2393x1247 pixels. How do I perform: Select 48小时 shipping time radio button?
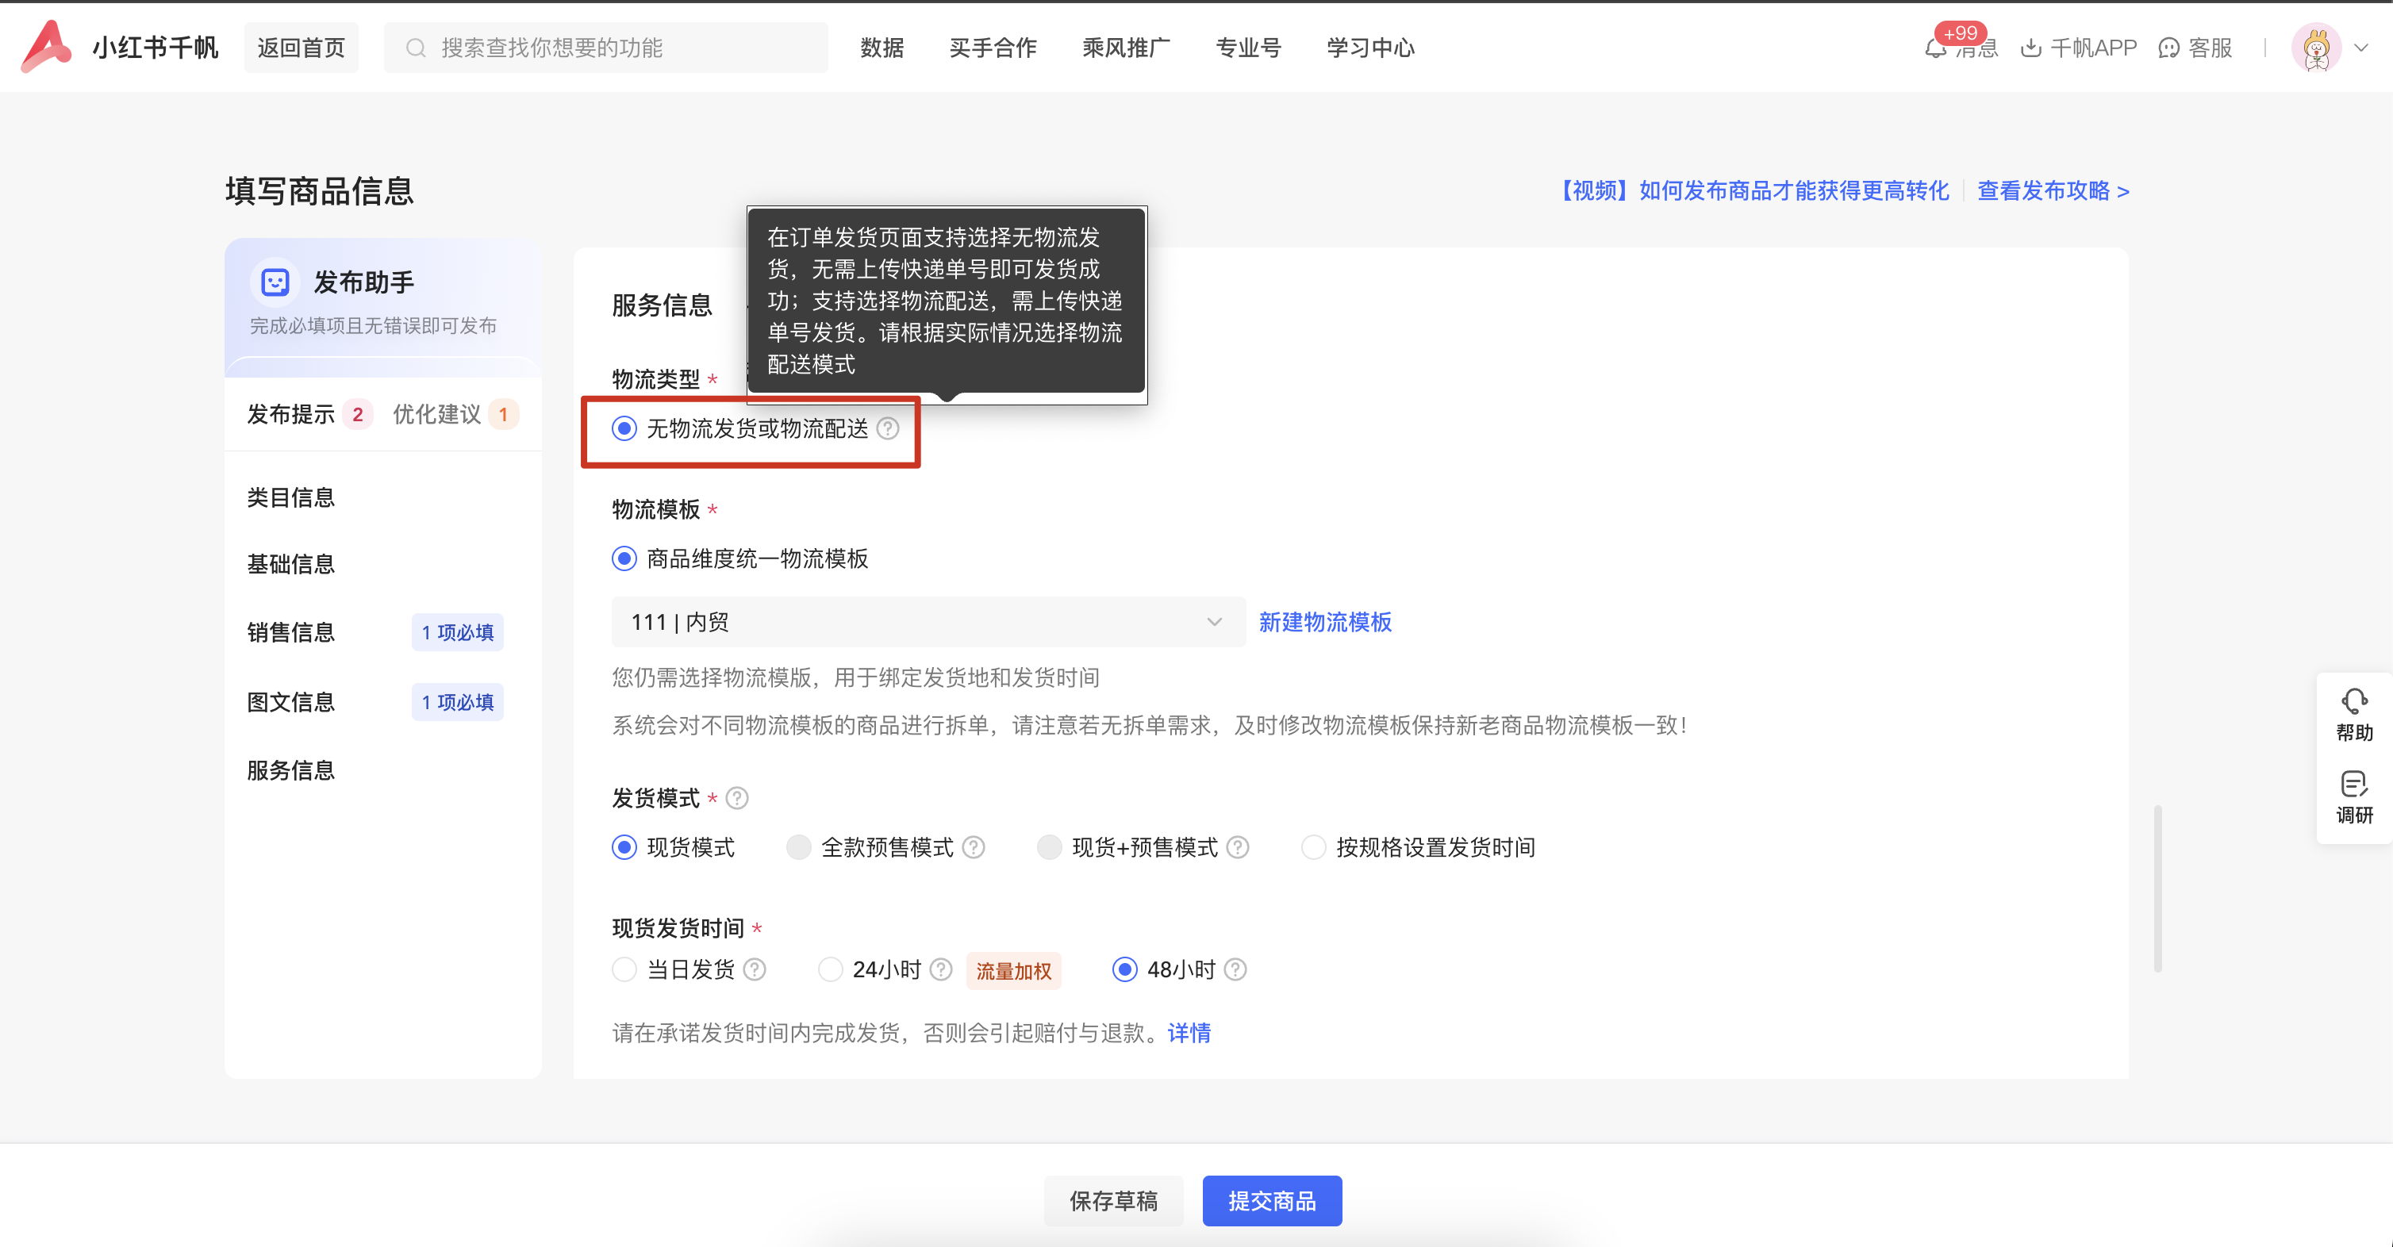tap(1125, 969)
